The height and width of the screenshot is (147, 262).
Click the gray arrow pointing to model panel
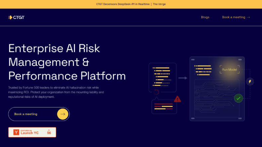[183, 78]
